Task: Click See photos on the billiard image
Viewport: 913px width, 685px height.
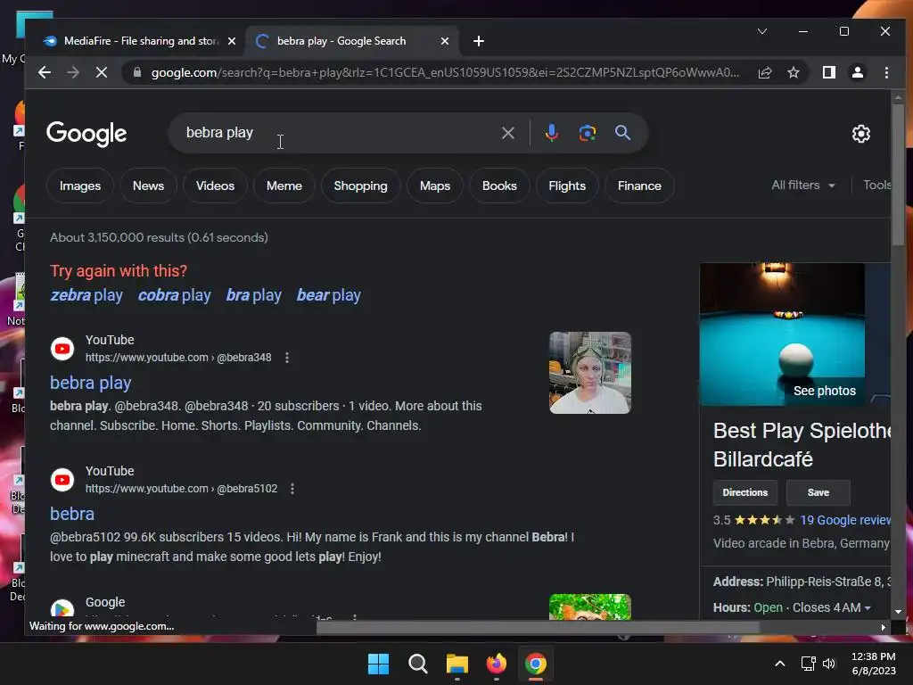Action: pyautogui.click(x=825, y=391)
